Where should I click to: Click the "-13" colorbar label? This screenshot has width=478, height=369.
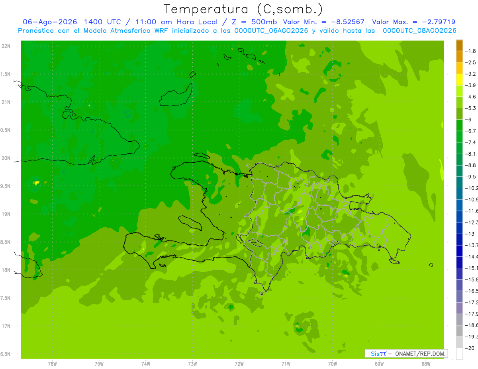tap(470, 234)
